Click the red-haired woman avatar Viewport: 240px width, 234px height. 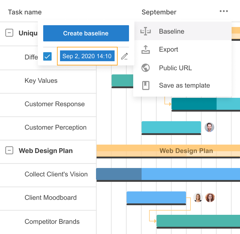pos(210,197)
